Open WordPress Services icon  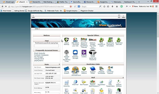point(119,40)
